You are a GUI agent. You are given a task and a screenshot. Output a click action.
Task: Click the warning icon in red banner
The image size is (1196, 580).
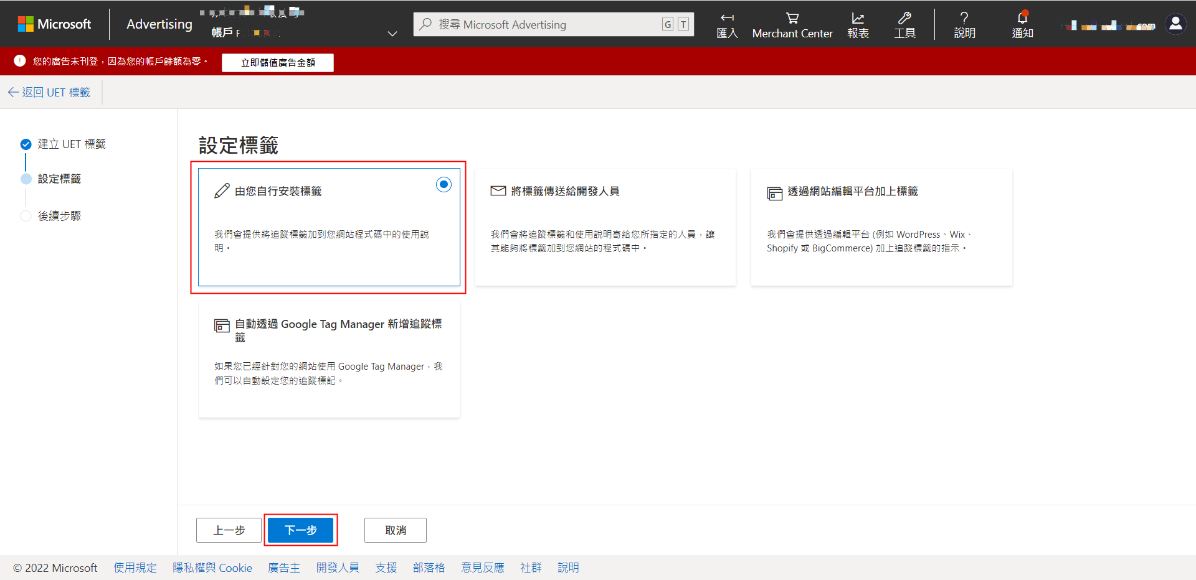pos(20,61)
